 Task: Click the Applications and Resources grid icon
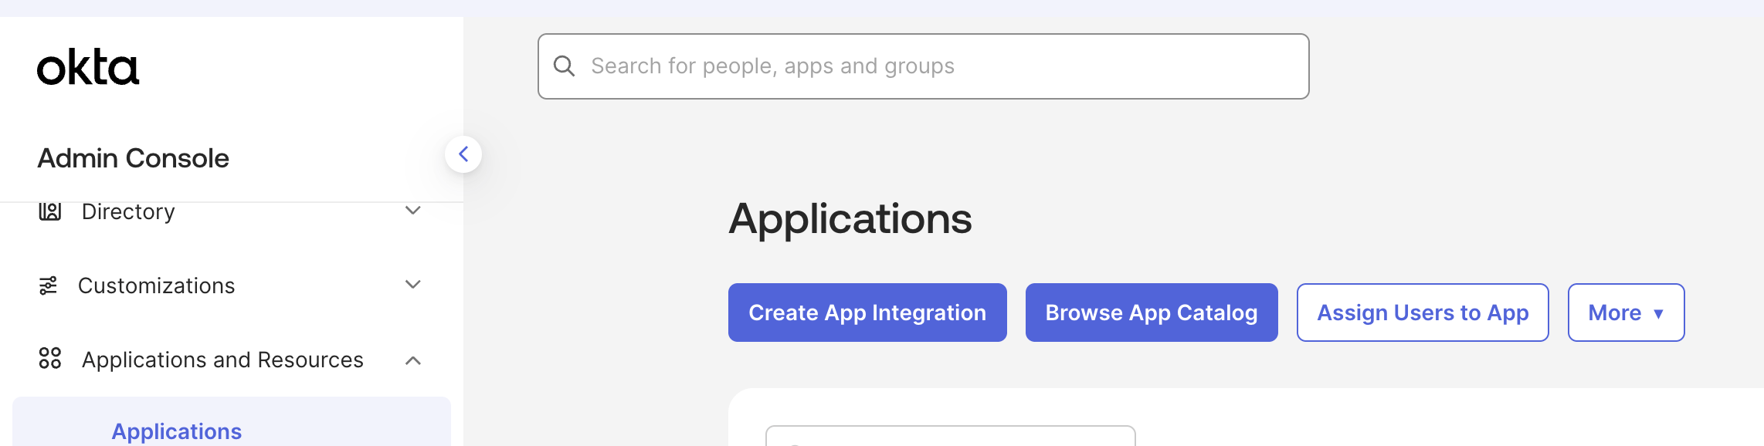coord(50,358)
